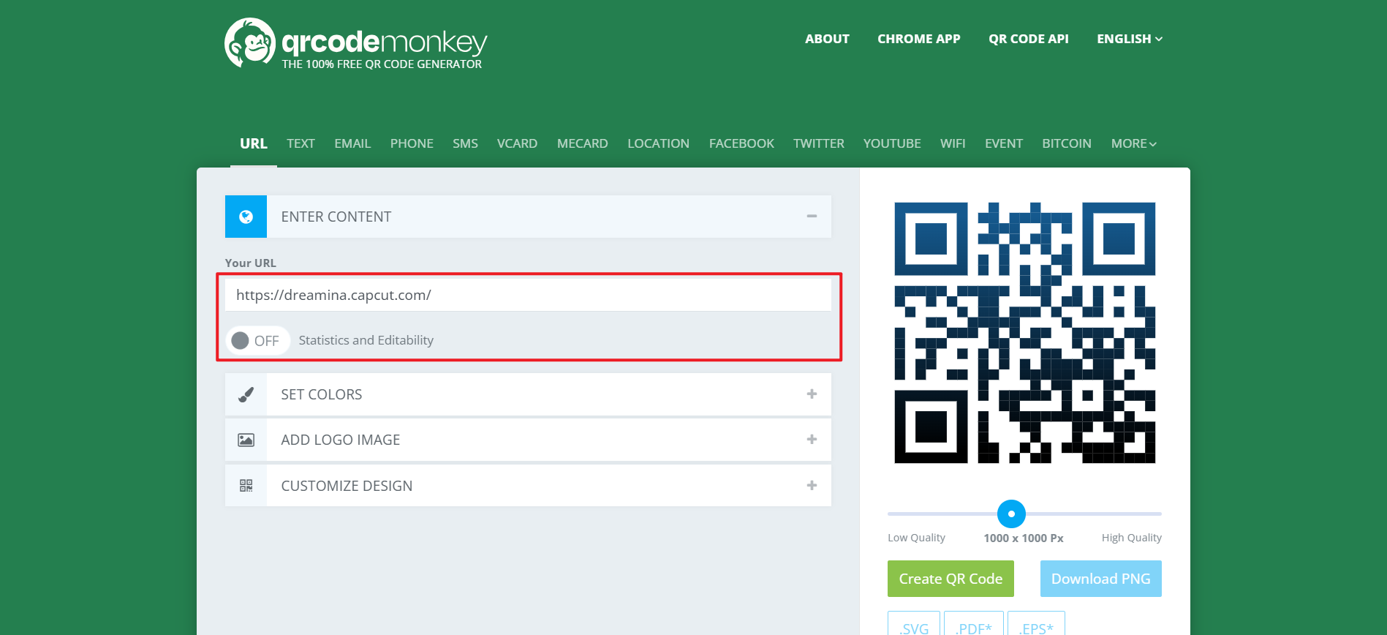The height and width of the screenshot is (635, 1387).
Task: Click the globe icon beside Enter Content
Action: 246,217
